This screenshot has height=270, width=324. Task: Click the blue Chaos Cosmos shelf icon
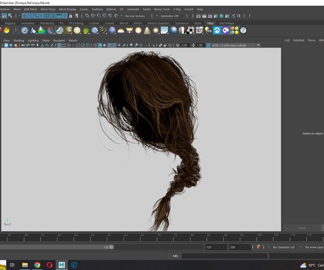(217, 30)
